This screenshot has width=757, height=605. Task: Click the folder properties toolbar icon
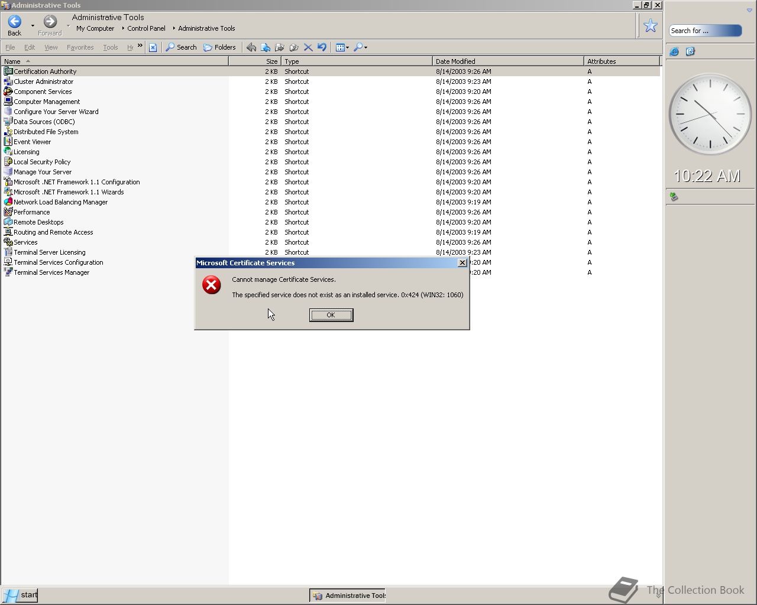click(294, 47)
